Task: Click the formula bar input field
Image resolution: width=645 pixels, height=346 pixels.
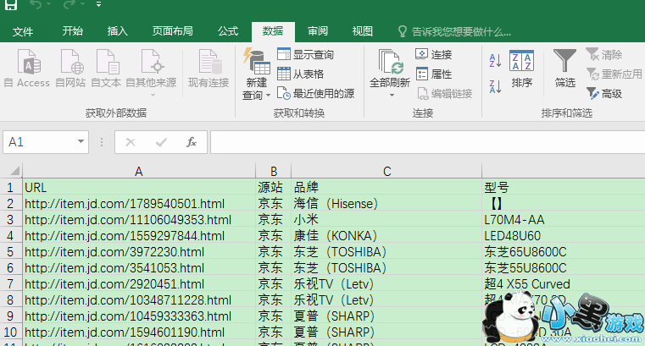Action: pyautogui.click(x=424, y=142)
